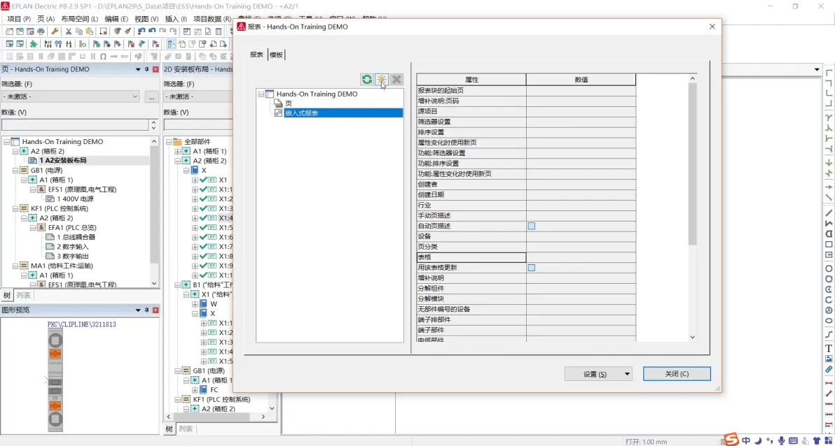Viewport: 835px width, 446px height.
Task: Click the new report star icon
Action: point(381,80)
